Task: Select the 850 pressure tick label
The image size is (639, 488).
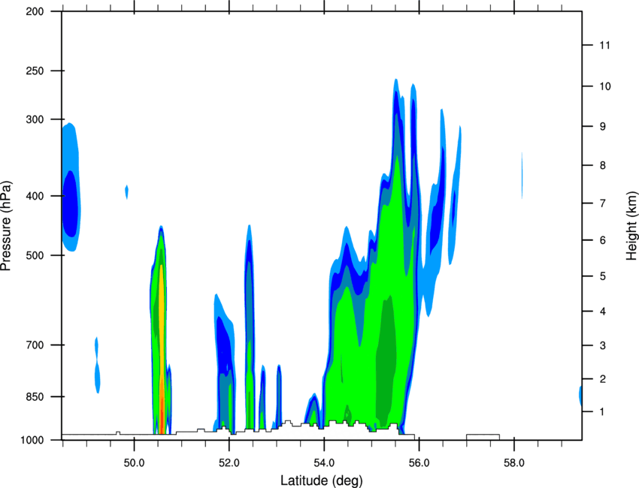Action: pos(35,397)
